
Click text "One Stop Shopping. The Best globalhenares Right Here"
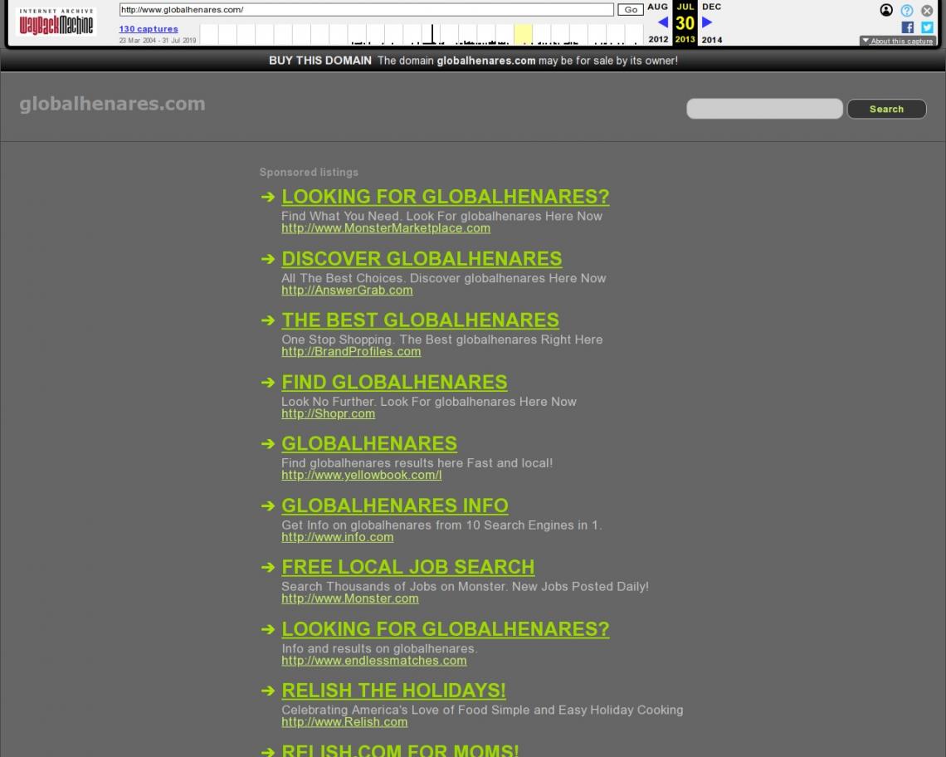[x=441, y=339]
